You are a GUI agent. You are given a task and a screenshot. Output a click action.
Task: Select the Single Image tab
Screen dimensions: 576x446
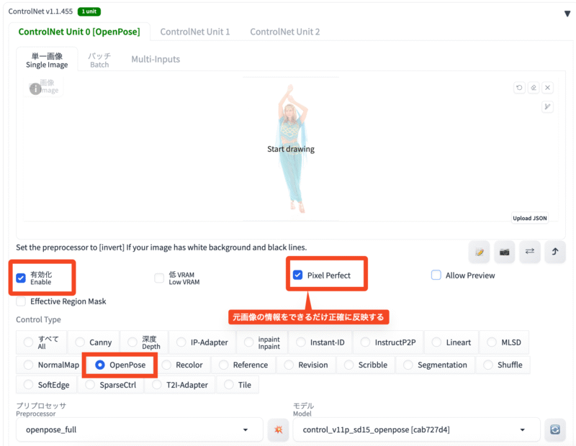click(47, 60)
